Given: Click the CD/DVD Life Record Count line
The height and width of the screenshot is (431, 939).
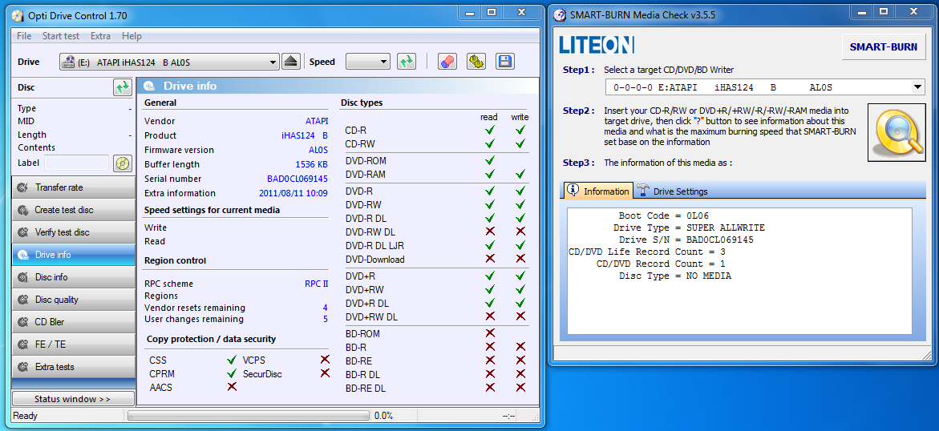Looking at the screenshot, I should pyautogui.click(x=647, y=252).
